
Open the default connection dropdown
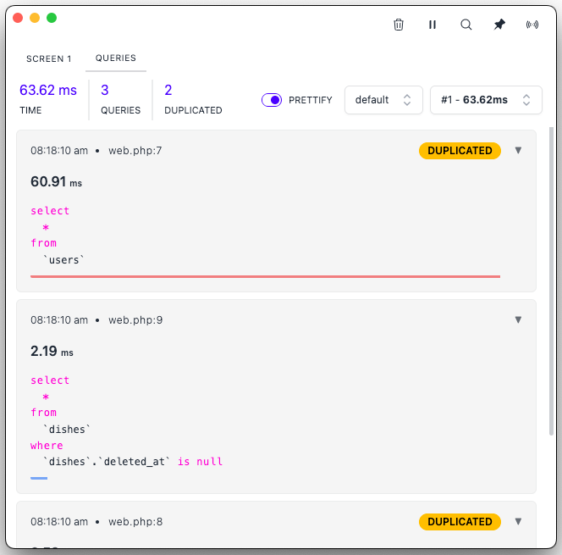point(383,100)
